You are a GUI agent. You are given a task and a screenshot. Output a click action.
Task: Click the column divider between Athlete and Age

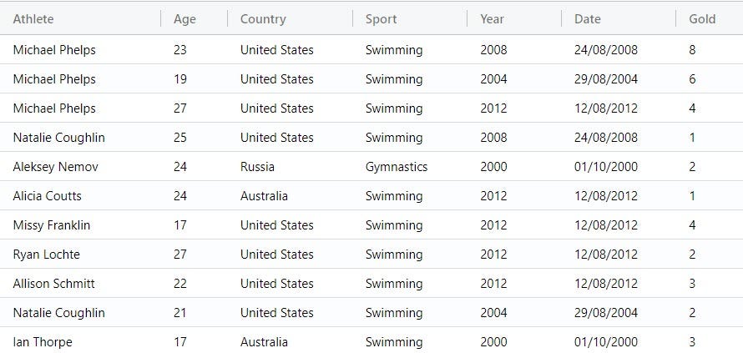tap(161, 18)
